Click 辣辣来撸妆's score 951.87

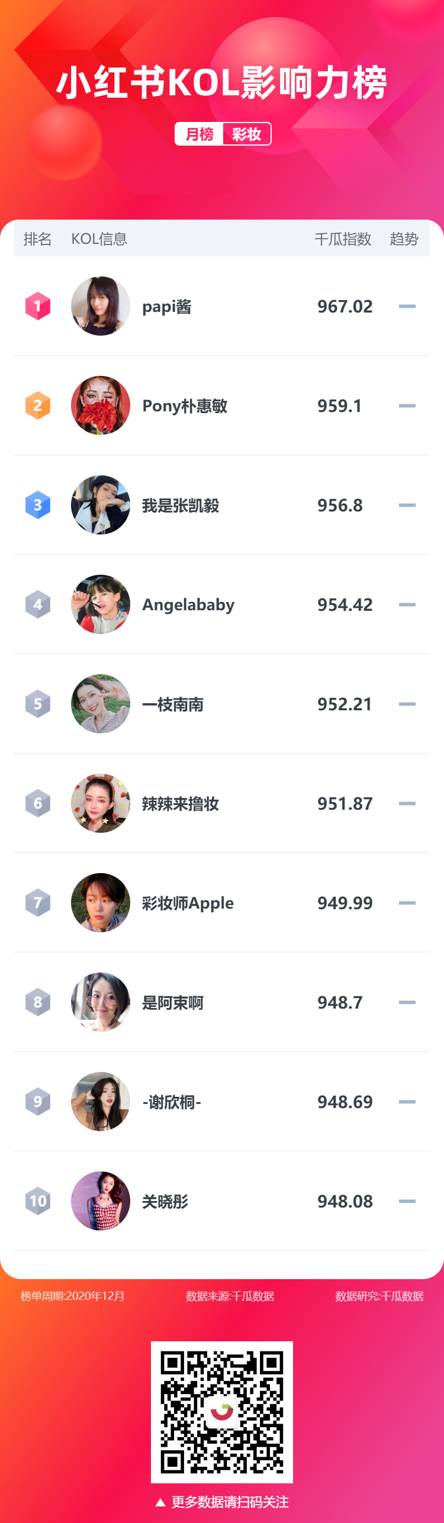click(x=345, y=804)
